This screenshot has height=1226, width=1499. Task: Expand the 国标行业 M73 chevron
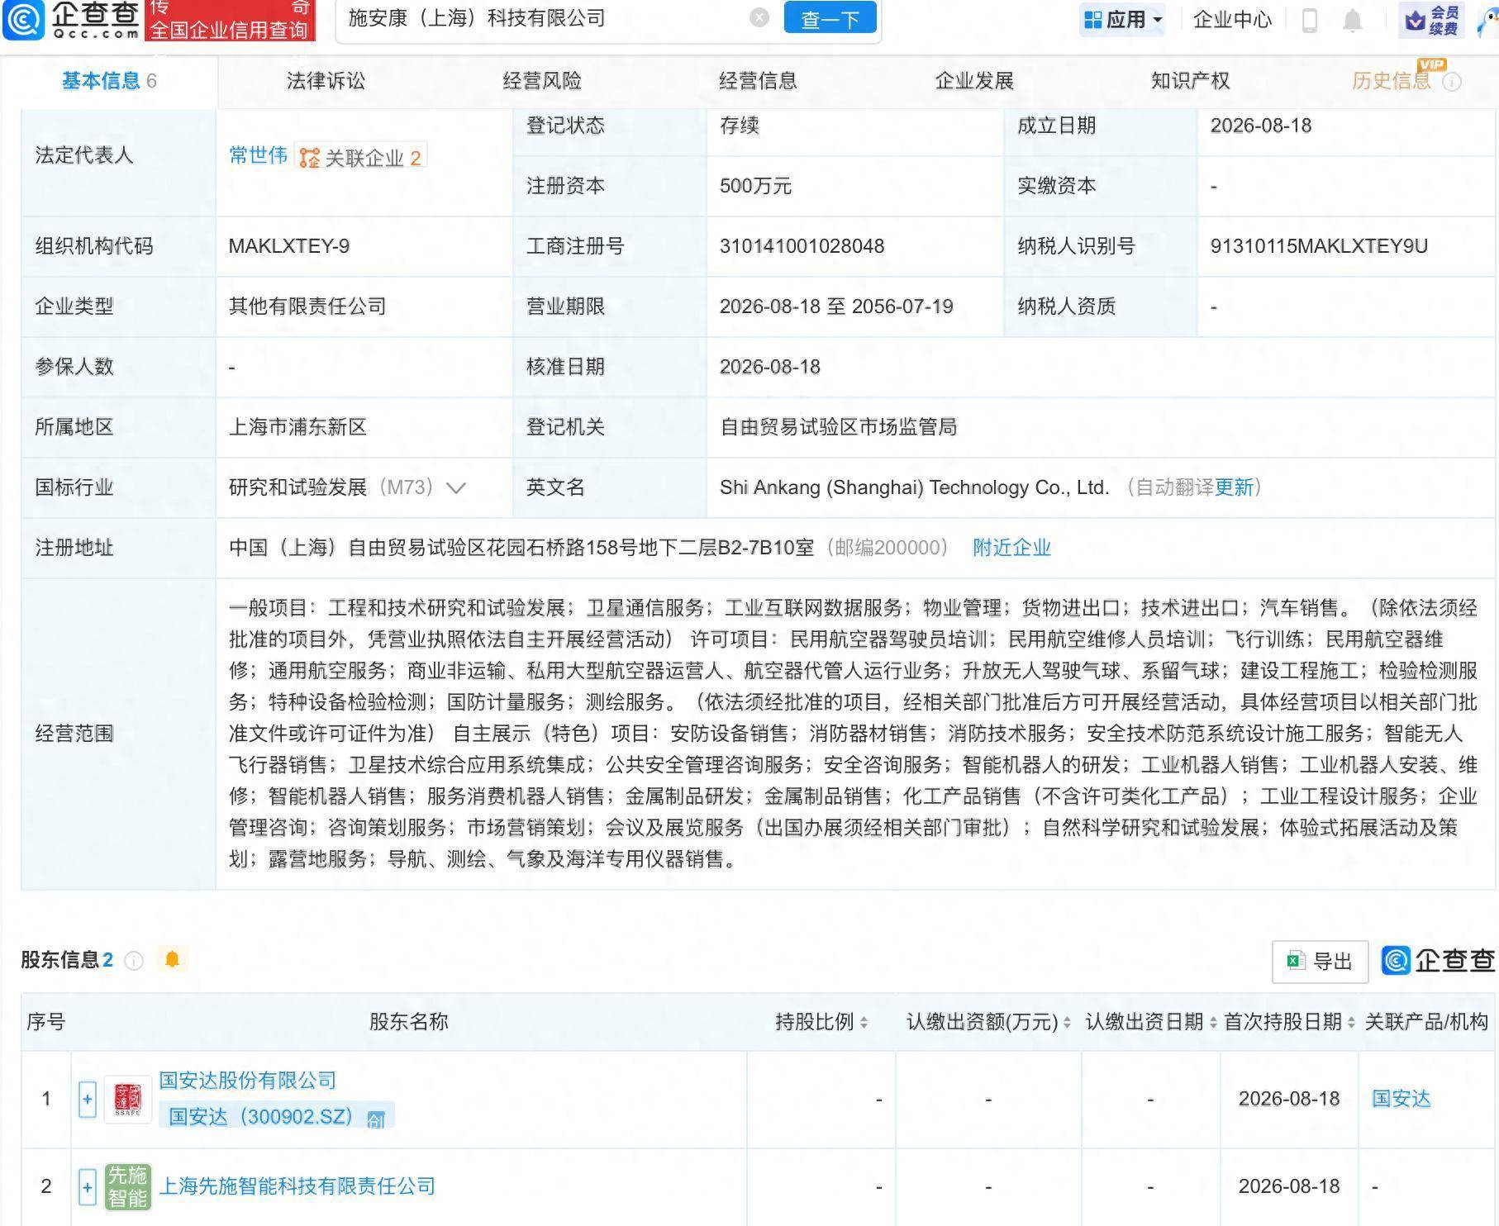(456, 487)
